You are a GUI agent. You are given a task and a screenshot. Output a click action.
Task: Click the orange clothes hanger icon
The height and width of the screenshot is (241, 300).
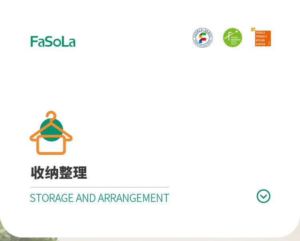(51, 133)
